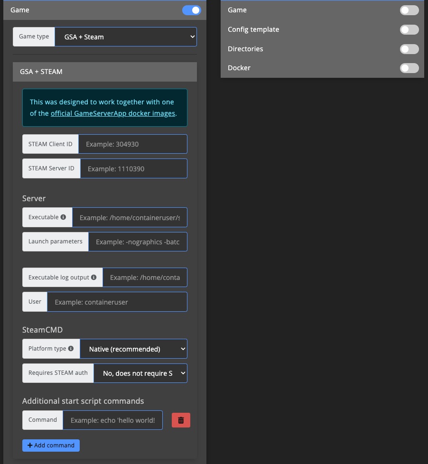428x464 pixels.
Task: Click the info icon beside Executable log output
Action: point(94,277)
